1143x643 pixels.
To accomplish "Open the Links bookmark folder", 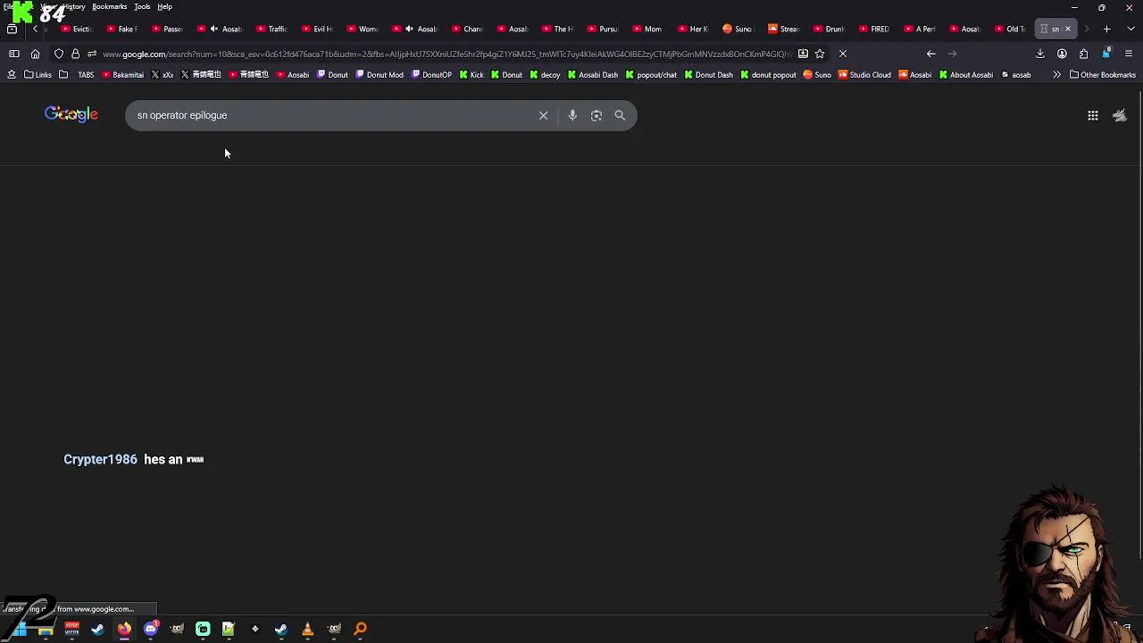I will coord(38,75).
